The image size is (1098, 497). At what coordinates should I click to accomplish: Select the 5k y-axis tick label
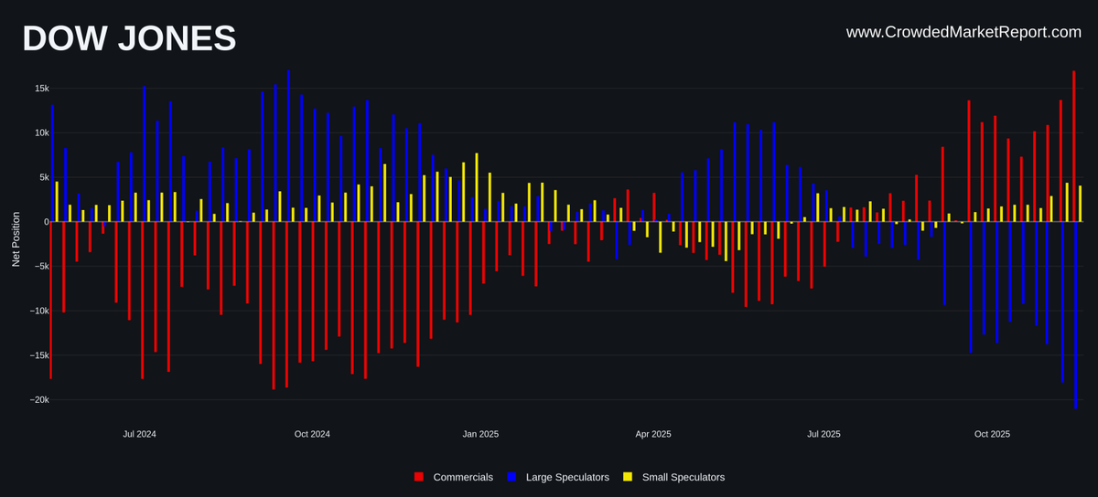point(44,177)
